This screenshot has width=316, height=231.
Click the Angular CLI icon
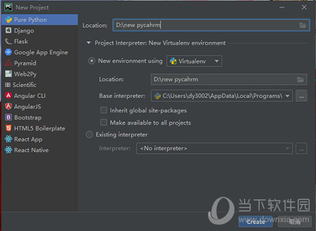[8, 96]
